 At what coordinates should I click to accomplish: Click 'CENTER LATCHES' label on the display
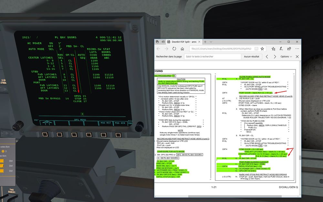[x=40, y=58]
